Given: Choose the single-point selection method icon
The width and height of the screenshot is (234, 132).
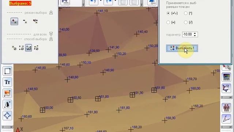Looking at the screenshot, I should click(x=14, y=48).
